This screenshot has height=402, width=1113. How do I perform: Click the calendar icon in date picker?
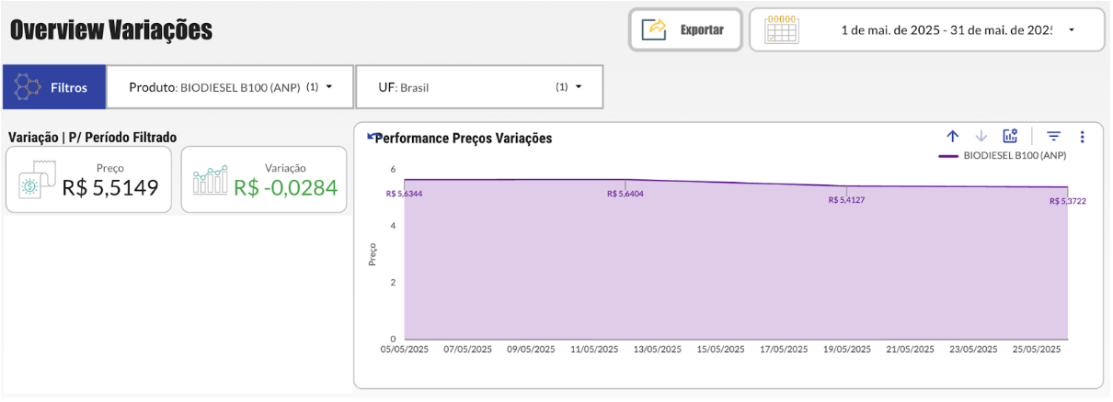(782, 29)
